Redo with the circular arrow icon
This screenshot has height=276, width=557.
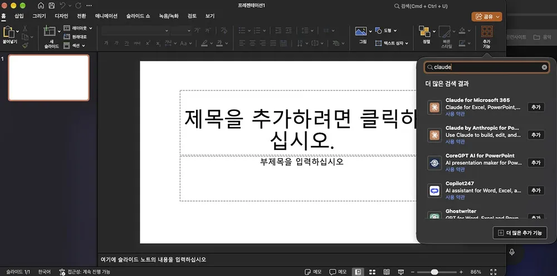(78, 6)
